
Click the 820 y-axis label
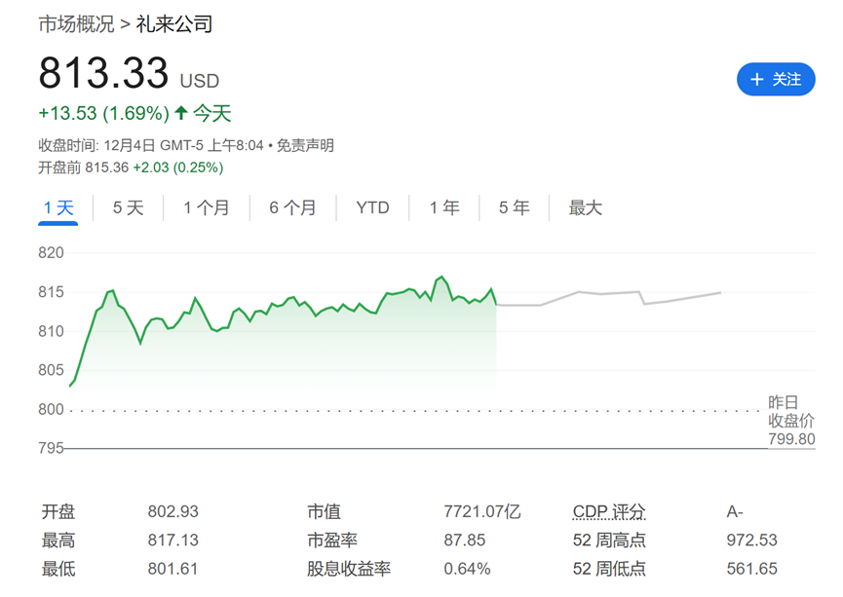51,252
